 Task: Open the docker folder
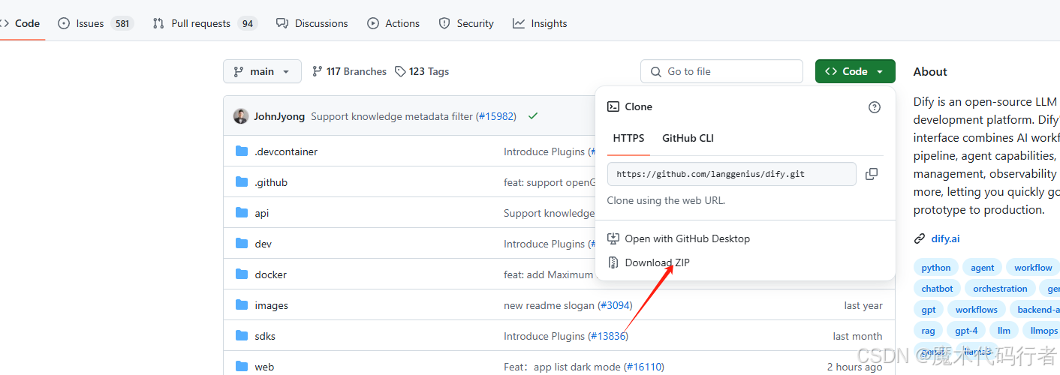tap(271, 274)
